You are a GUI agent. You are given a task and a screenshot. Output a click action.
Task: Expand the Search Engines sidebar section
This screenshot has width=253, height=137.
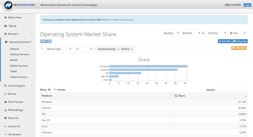pyautogui.click(x=32, y=85)
